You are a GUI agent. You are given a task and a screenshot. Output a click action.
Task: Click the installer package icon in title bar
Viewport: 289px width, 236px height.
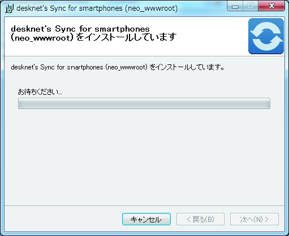pyautogui.click(x=10, y=8)
